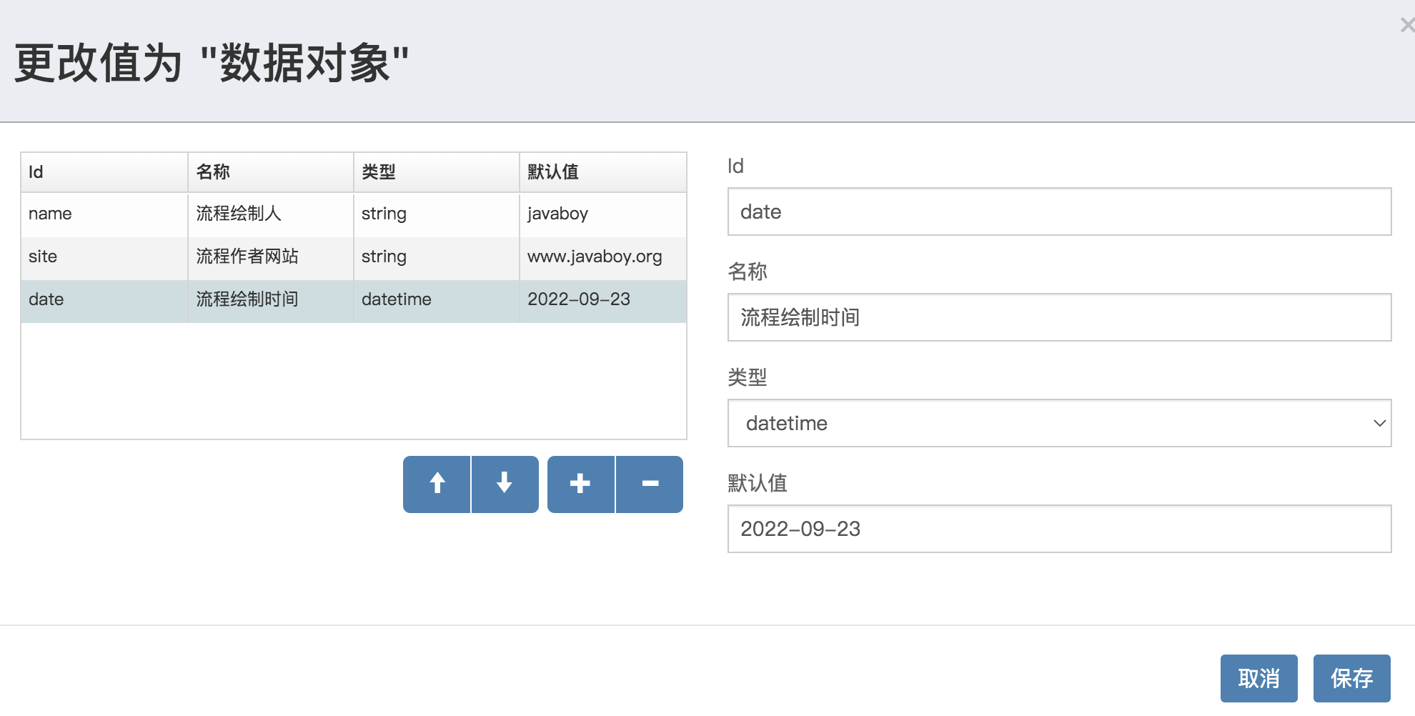
Task: Close the dialog with the X icon
Action: [x=1406, y=26]
